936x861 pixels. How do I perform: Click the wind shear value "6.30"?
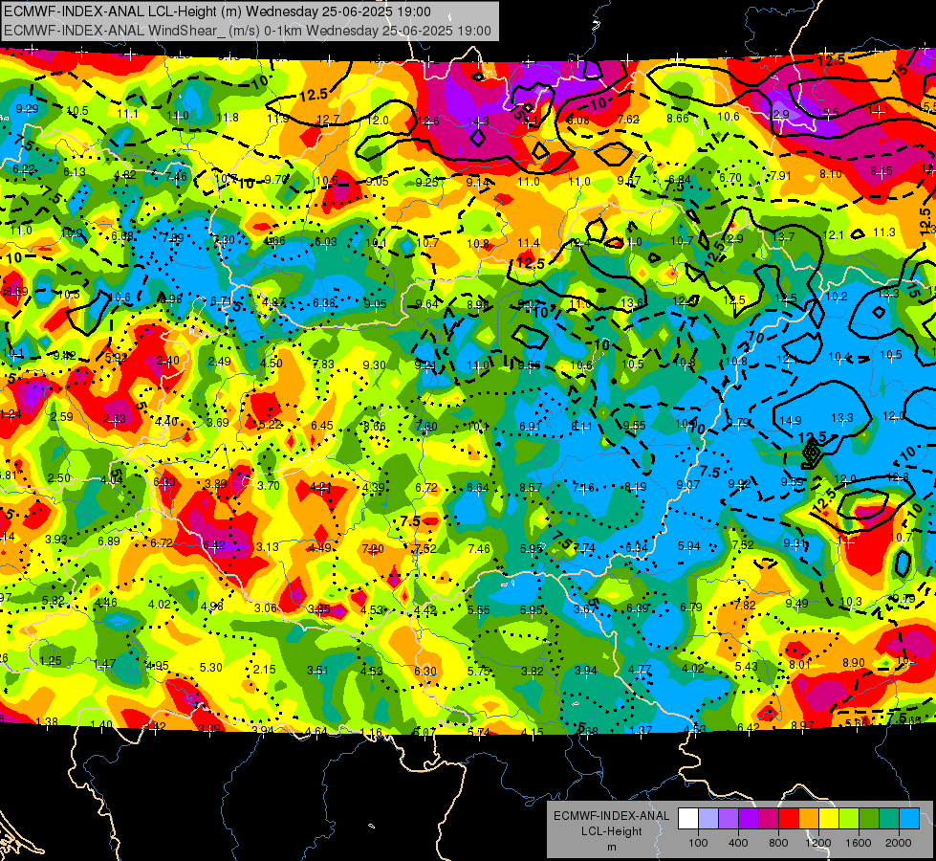click(x=425, y=671)
